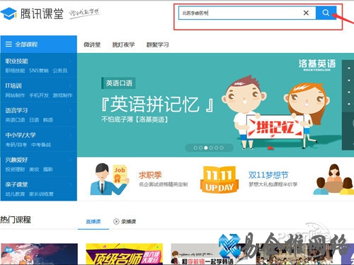Image resolution: width=354 pixels, height=265 pixels.
Task: Click the magnifier search button
Action: click(x=326, y=13)
